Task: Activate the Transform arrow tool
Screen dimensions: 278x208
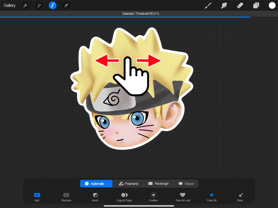Action: 66,5
